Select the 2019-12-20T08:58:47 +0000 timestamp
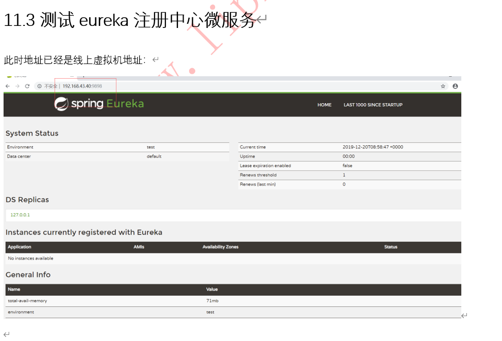Image resolution: width=502 pixels, height=341 pixels. click(373, 147)
